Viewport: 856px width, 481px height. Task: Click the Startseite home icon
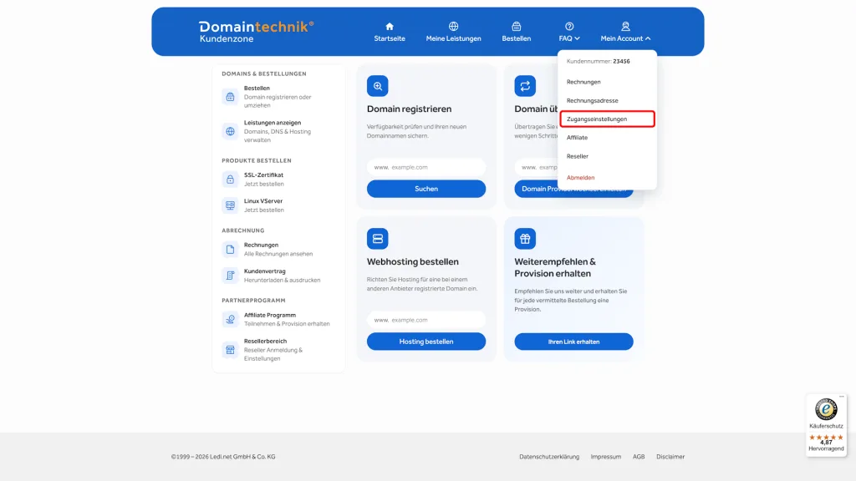[x=390, y=26]
